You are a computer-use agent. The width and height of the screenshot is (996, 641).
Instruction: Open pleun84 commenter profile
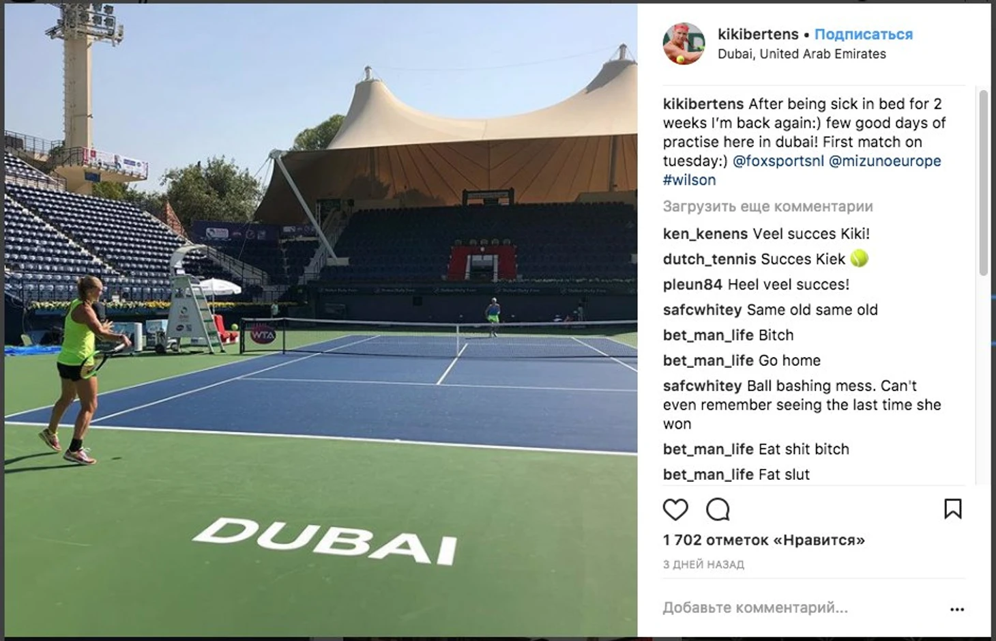692,285
